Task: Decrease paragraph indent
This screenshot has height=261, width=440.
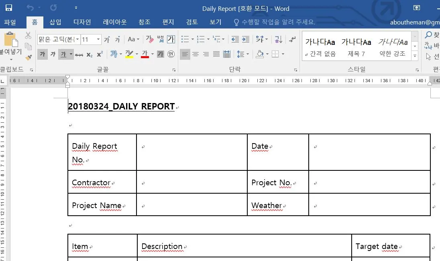Action: [x=235, y=39]
